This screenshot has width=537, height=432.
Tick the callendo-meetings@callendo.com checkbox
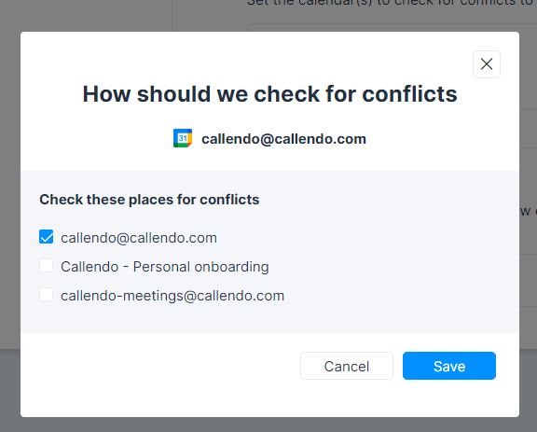(47, 295)
